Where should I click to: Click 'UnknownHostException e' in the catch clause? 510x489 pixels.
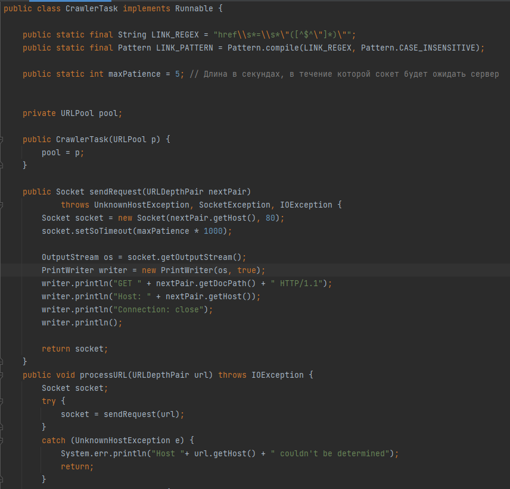pos(127,441)
